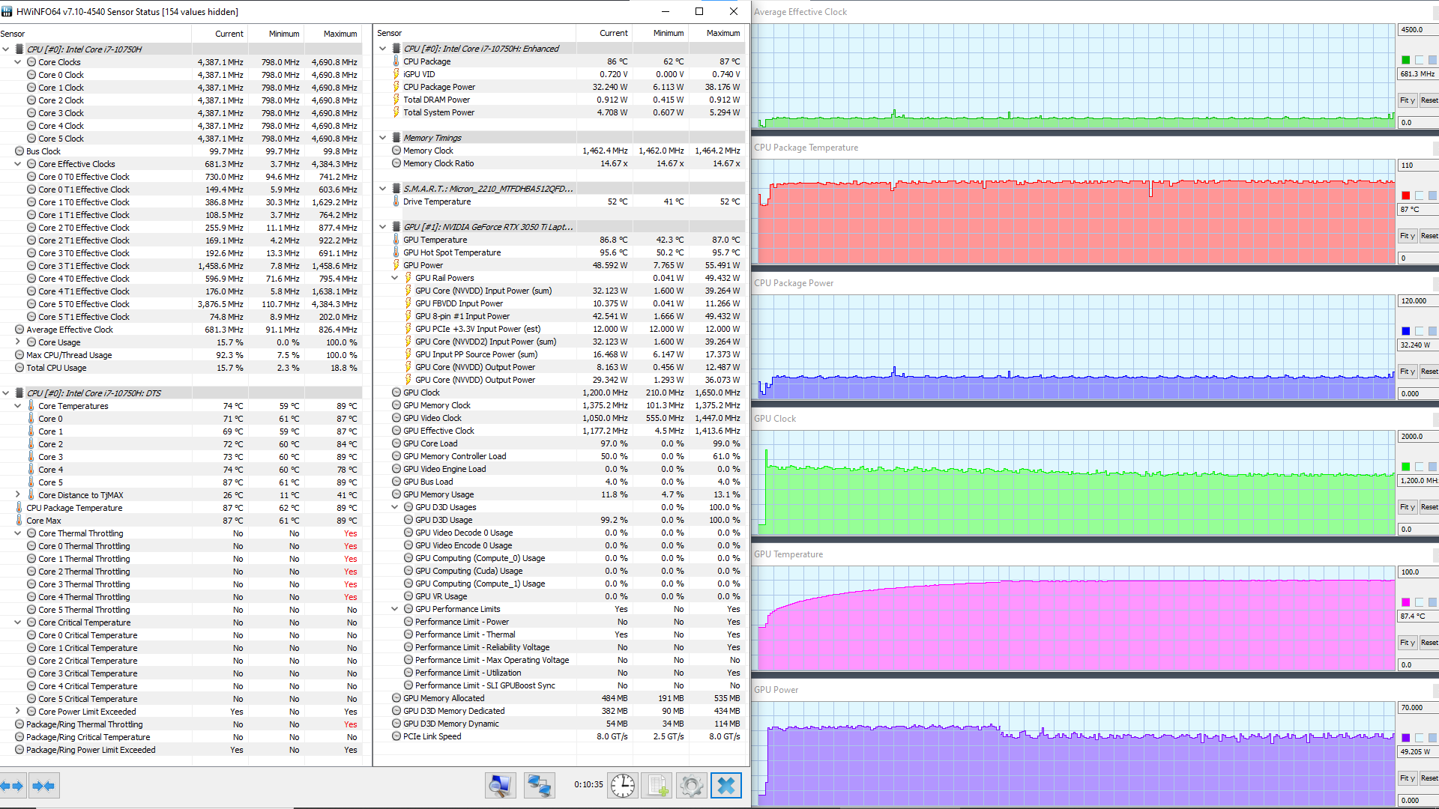Screen dimensions: 1439x809
Task: Click the remote network computers icon
Action: tap(539, 785)
